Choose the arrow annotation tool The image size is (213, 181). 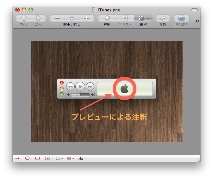tap(17, 158)
